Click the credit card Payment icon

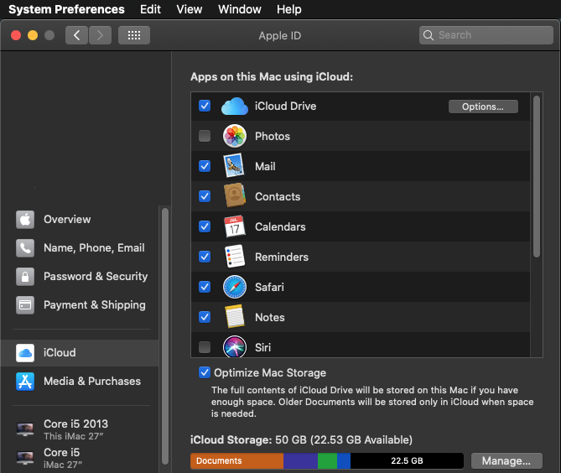(25, 304)
